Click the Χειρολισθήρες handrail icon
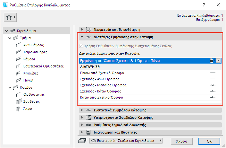Viewport: 226px width, 148px height. pos(19,52)
